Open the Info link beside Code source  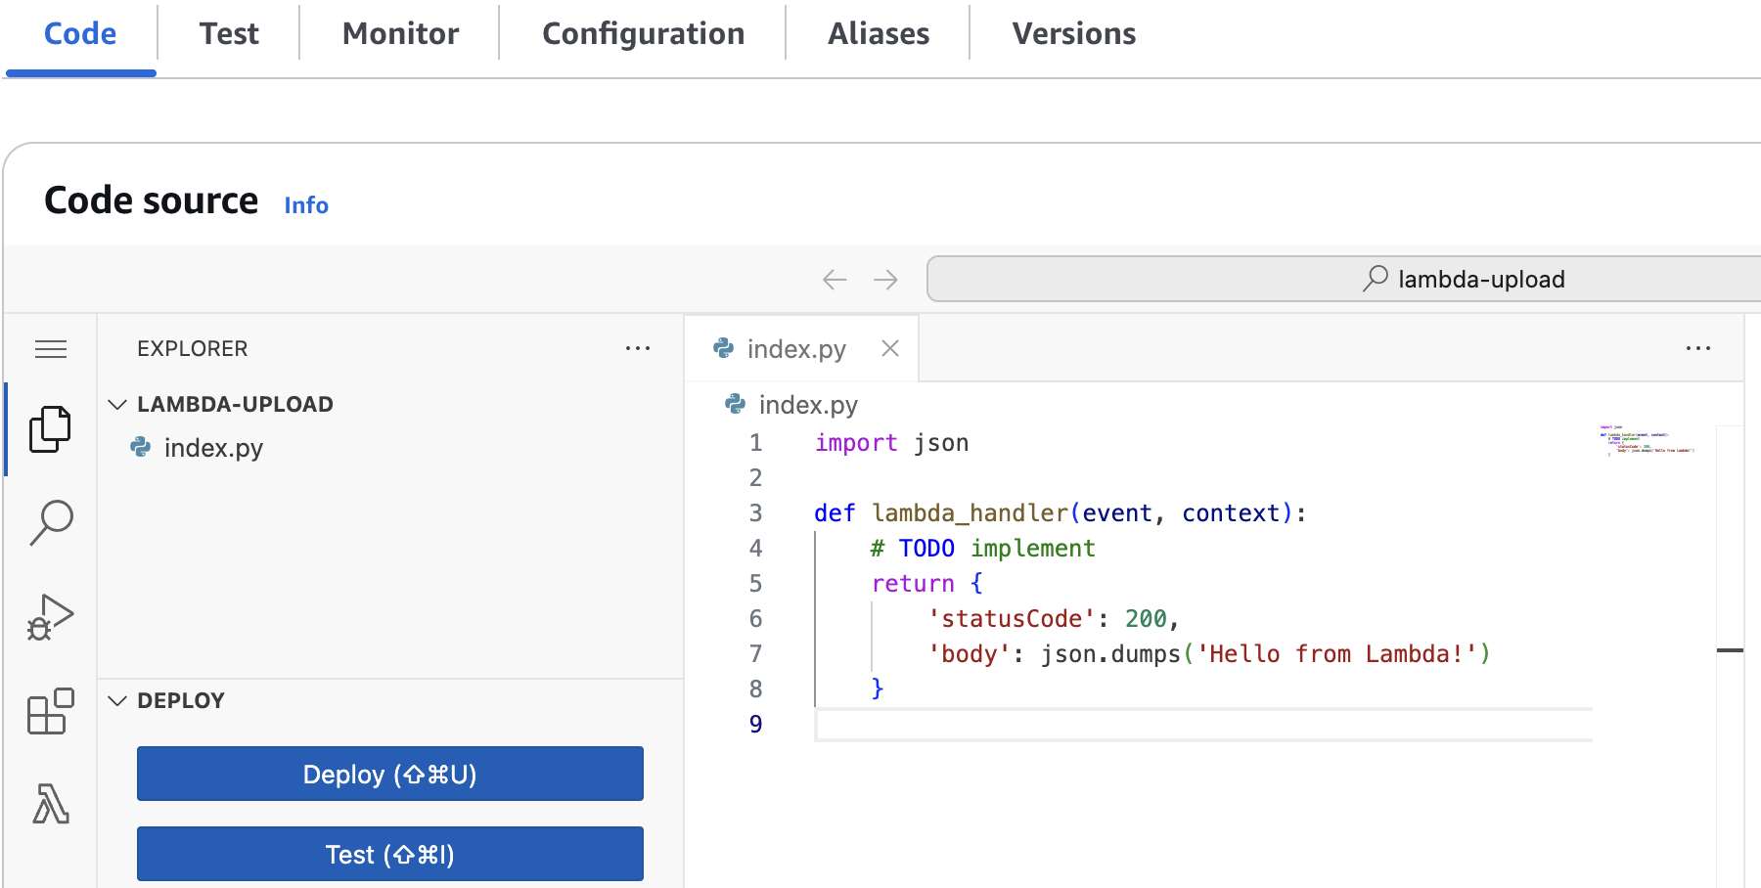[x=306, y=205]
